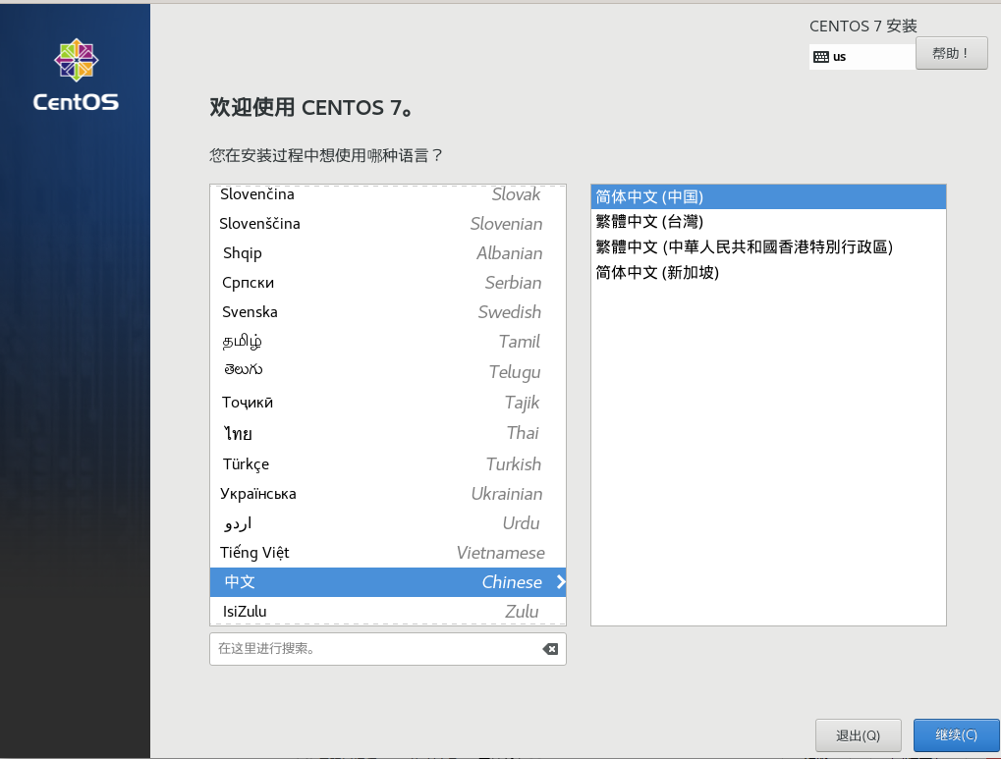Click the 继续(C) continue button
The height and width of the screenshot is (759, 1001).
tap(956, 734)
